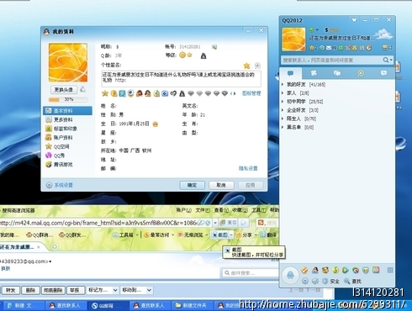The height and width of the screenshot is (311, 412).
Task: Open browser address bar dropdown arrow
Action: pyautogui.click(x=215, y=223)
